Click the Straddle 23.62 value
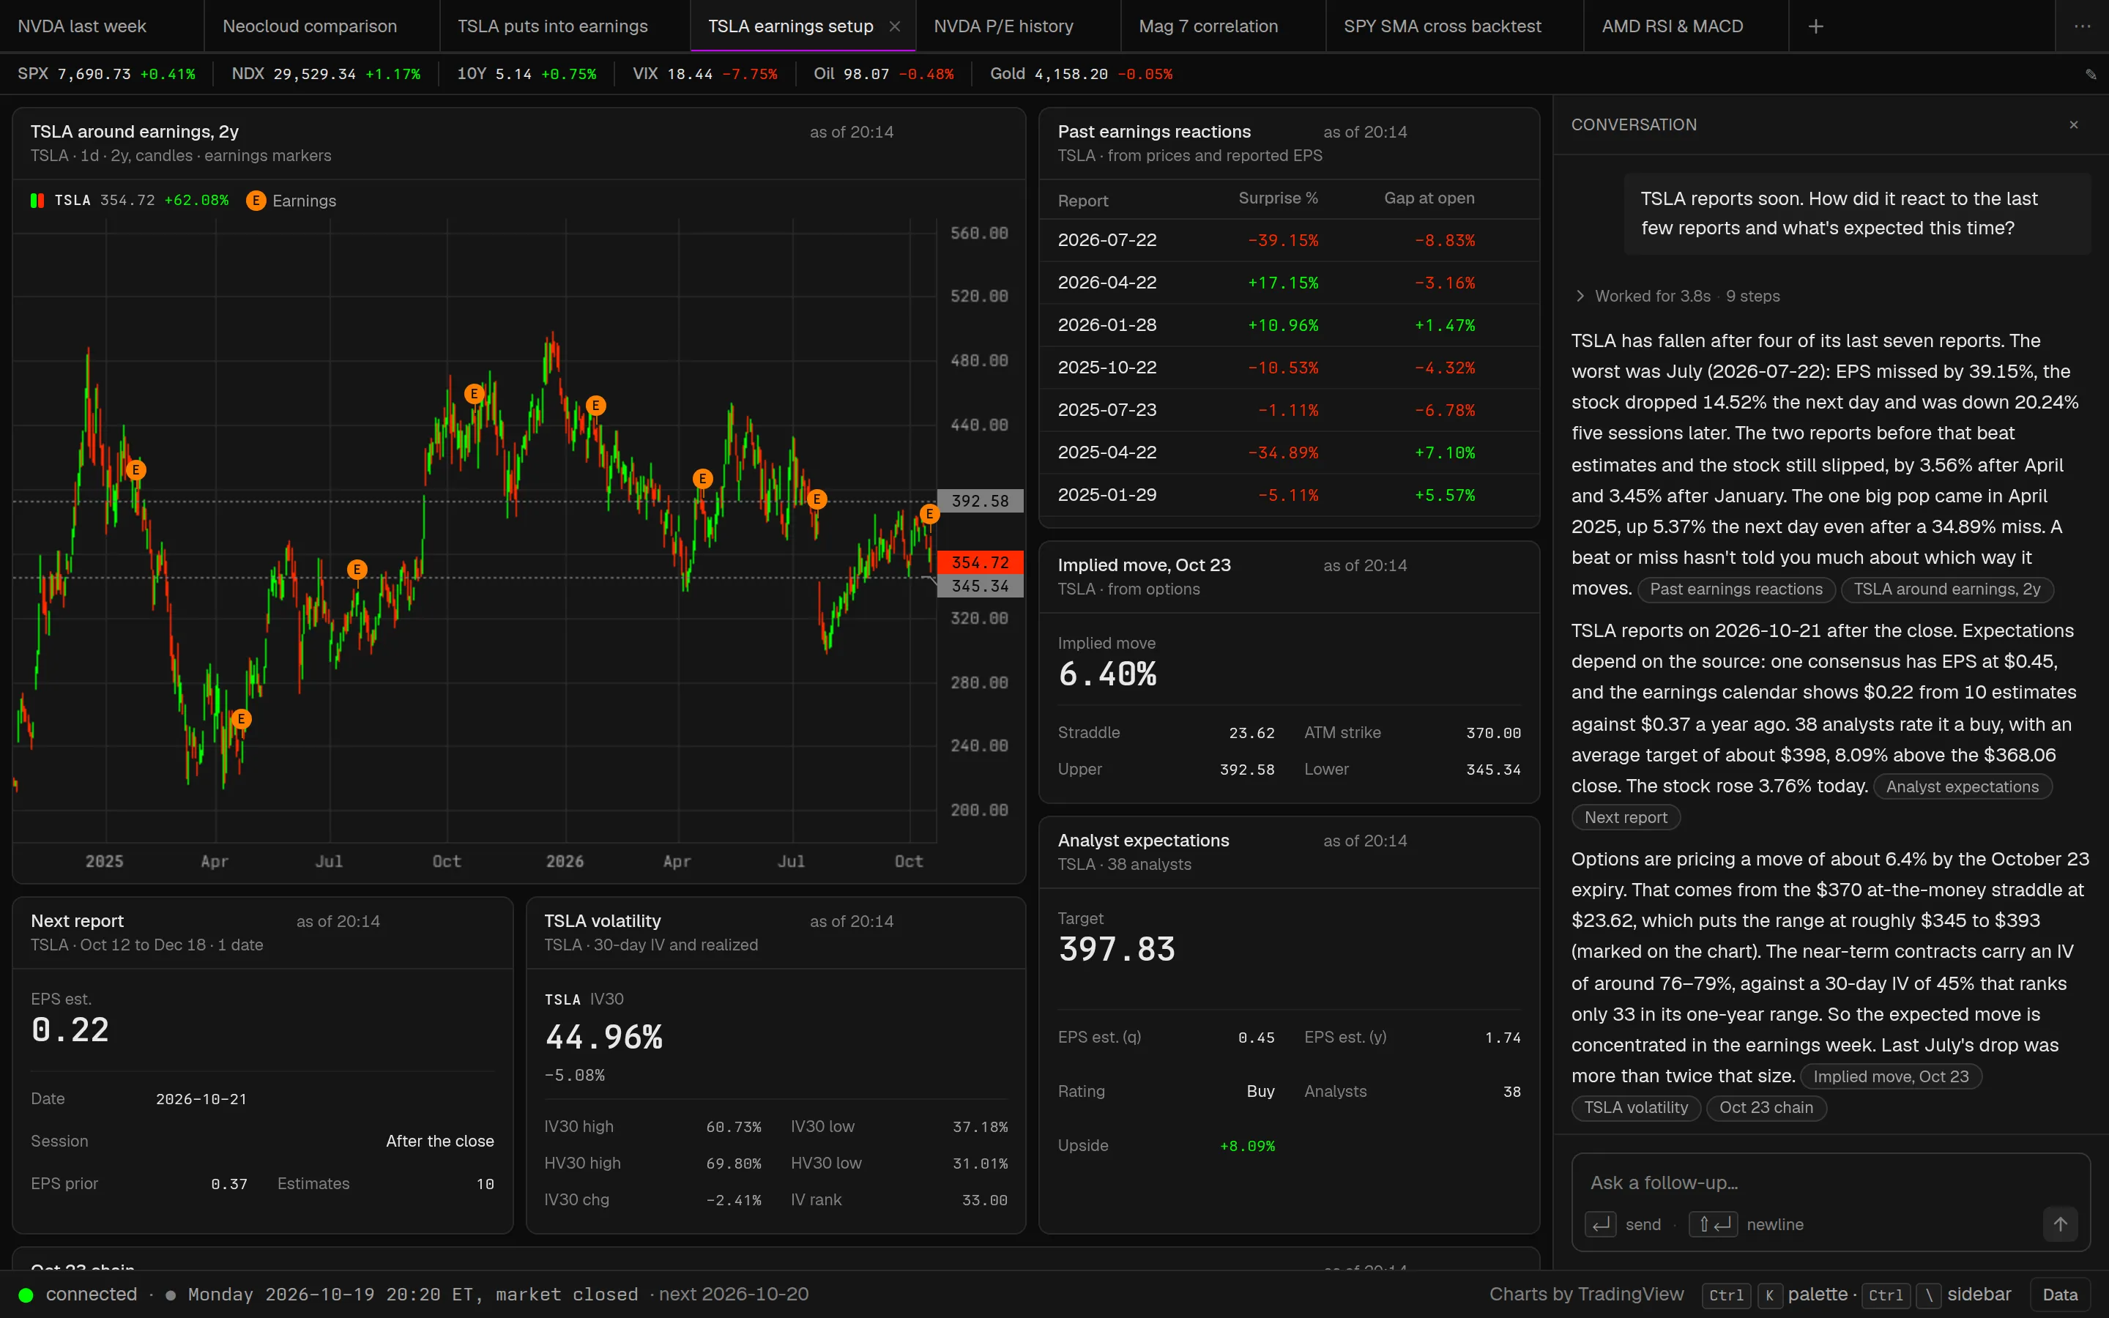The image size is (2109, 1318). pos(1251,733)
